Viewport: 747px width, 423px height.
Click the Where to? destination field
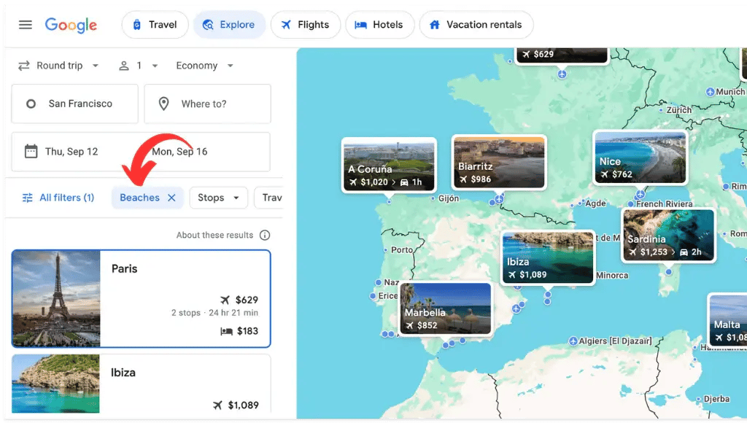coord(208,104)
